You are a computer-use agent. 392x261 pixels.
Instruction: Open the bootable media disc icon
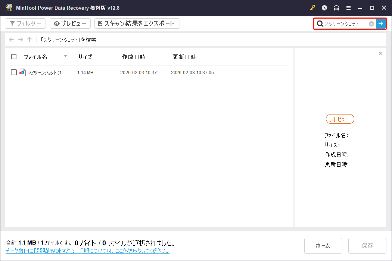[x=324, y=8]
